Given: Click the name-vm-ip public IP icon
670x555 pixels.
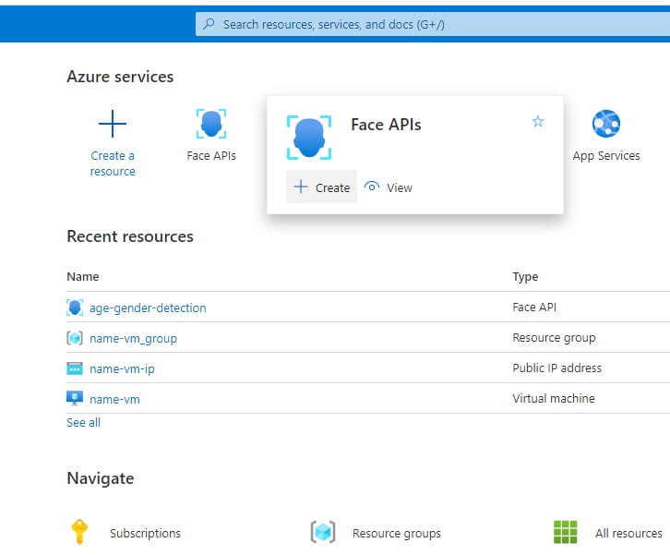Looking at the screenshot, I should point(75,368).
